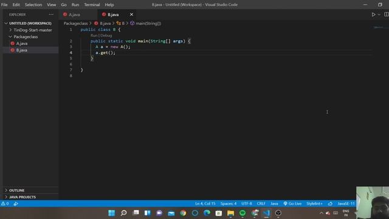Open run options dropdown arrow
The image size is (389, 219).
tap(379, 15)
